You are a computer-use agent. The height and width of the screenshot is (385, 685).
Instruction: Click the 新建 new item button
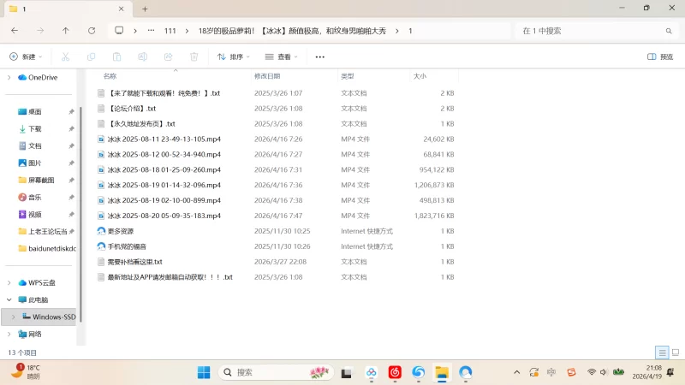(26, 56)
